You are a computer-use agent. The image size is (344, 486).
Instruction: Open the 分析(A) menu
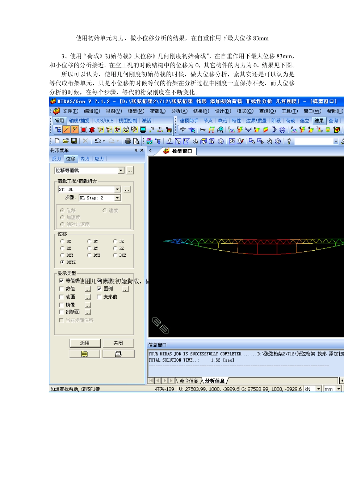(179, 111)
